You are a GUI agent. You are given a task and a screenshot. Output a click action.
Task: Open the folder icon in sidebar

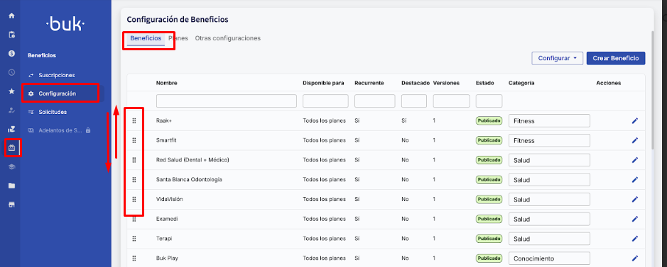tap(11, 186)
